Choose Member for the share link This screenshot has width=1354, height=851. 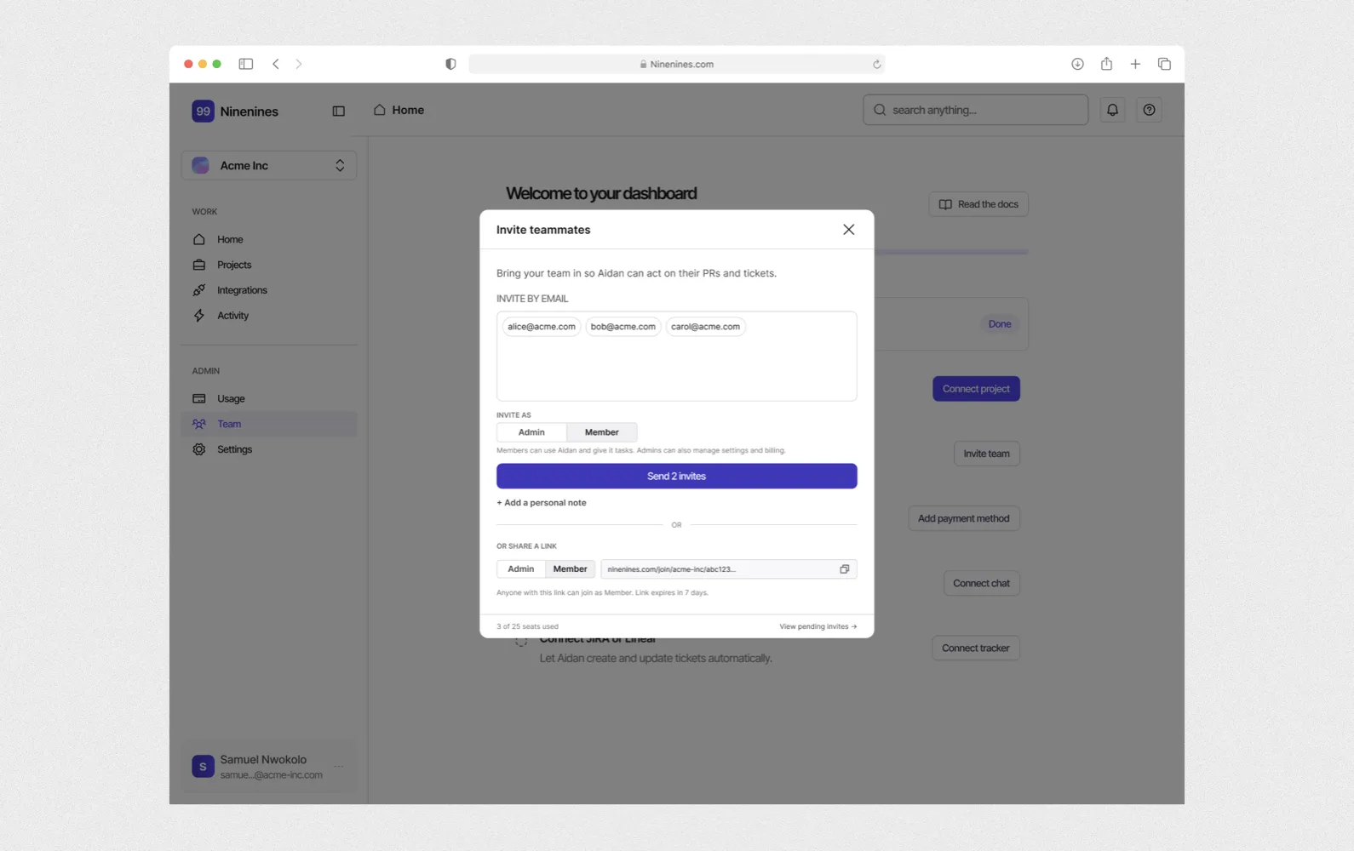tap(570, 569)
